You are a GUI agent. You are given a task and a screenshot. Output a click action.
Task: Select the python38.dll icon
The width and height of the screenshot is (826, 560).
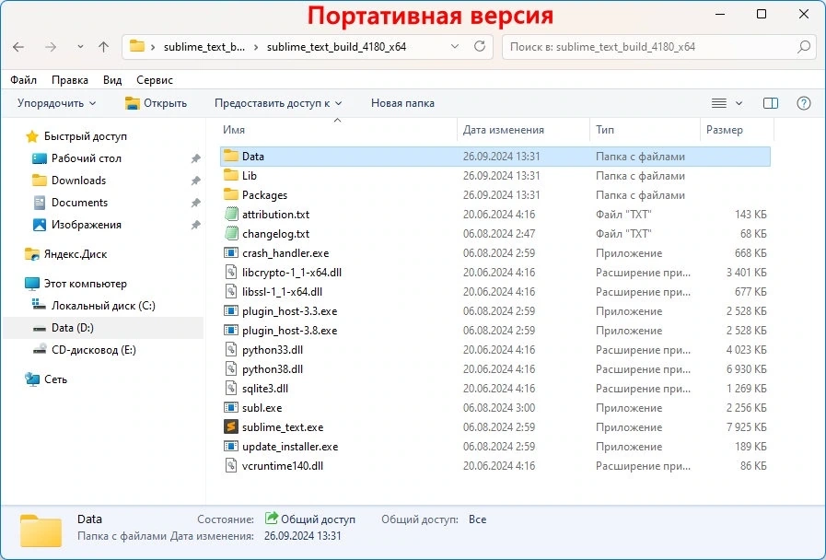[x=231, y=369]
